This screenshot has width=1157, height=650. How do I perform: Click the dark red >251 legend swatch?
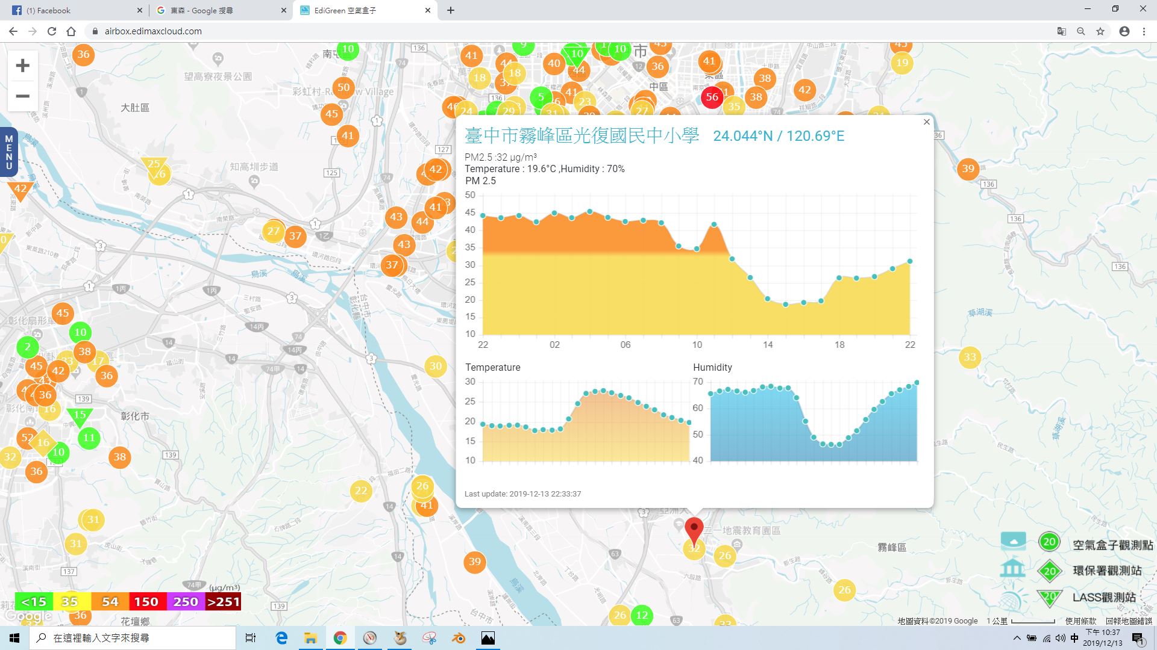click(x=223, y=602)
